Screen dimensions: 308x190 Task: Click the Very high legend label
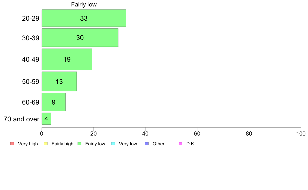[28, 144]
